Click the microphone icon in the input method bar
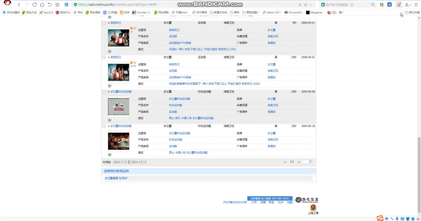 [397, 219]
